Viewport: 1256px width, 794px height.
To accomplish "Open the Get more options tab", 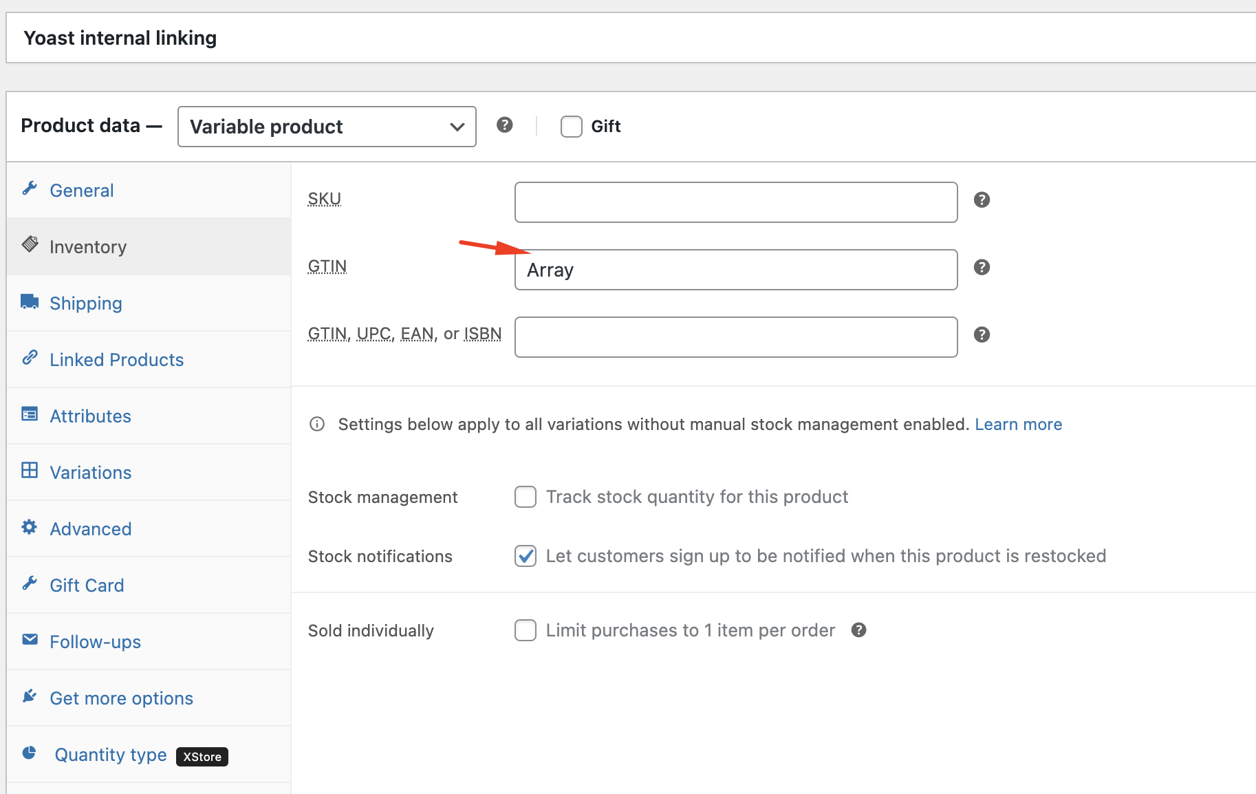I will [x=149, y=698].
